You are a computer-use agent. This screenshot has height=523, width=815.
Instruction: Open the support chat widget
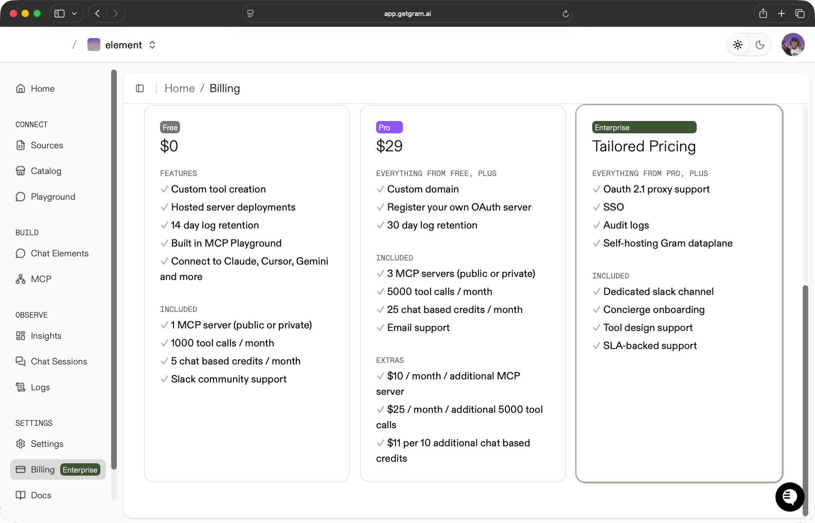click(x=789, y=497)
